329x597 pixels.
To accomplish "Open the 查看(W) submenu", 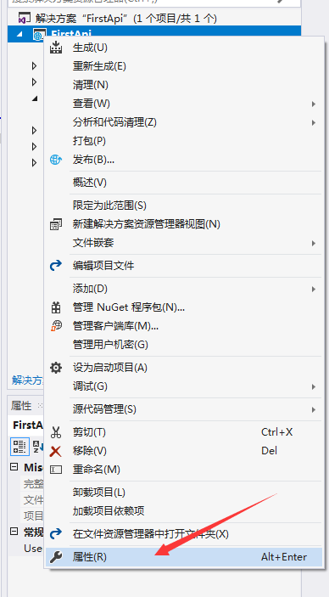I will click(184, 104).
